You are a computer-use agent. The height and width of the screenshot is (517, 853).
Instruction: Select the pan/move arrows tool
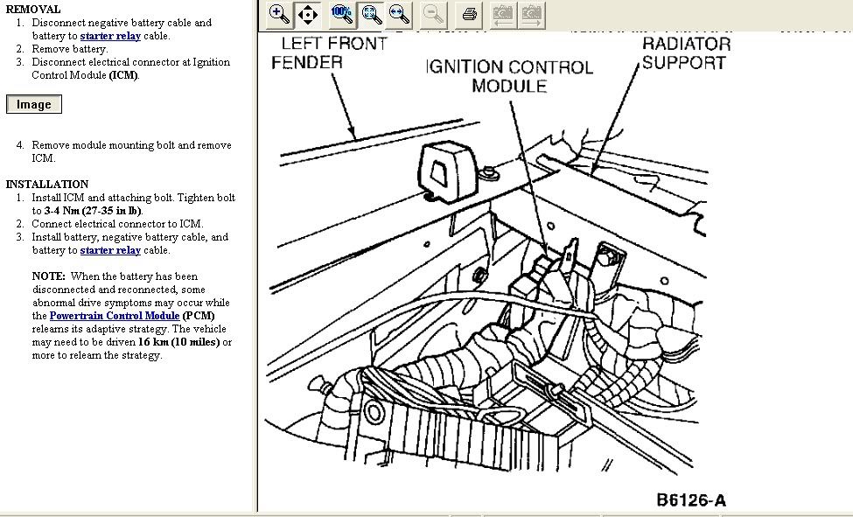308,14
